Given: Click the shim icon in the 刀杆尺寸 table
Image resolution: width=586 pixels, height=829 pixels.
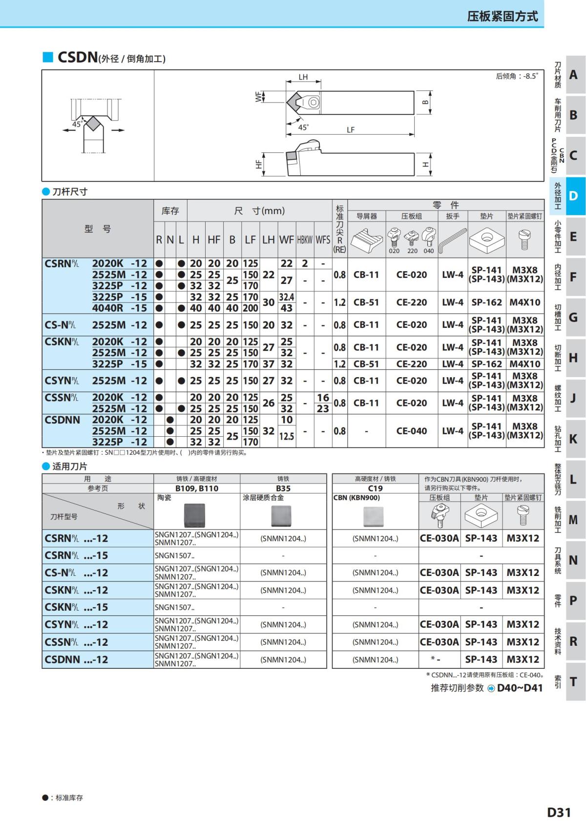Looking at the screenshot, I should point(486,239).
